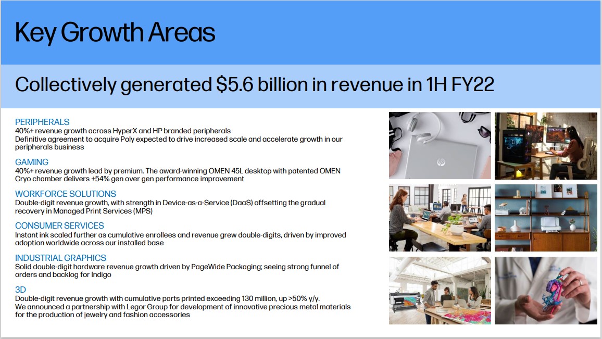This screenshot has height=339, width=602.
Task: Click the CONSUMER SERVICES heading
Action: [x=59, y=225]
